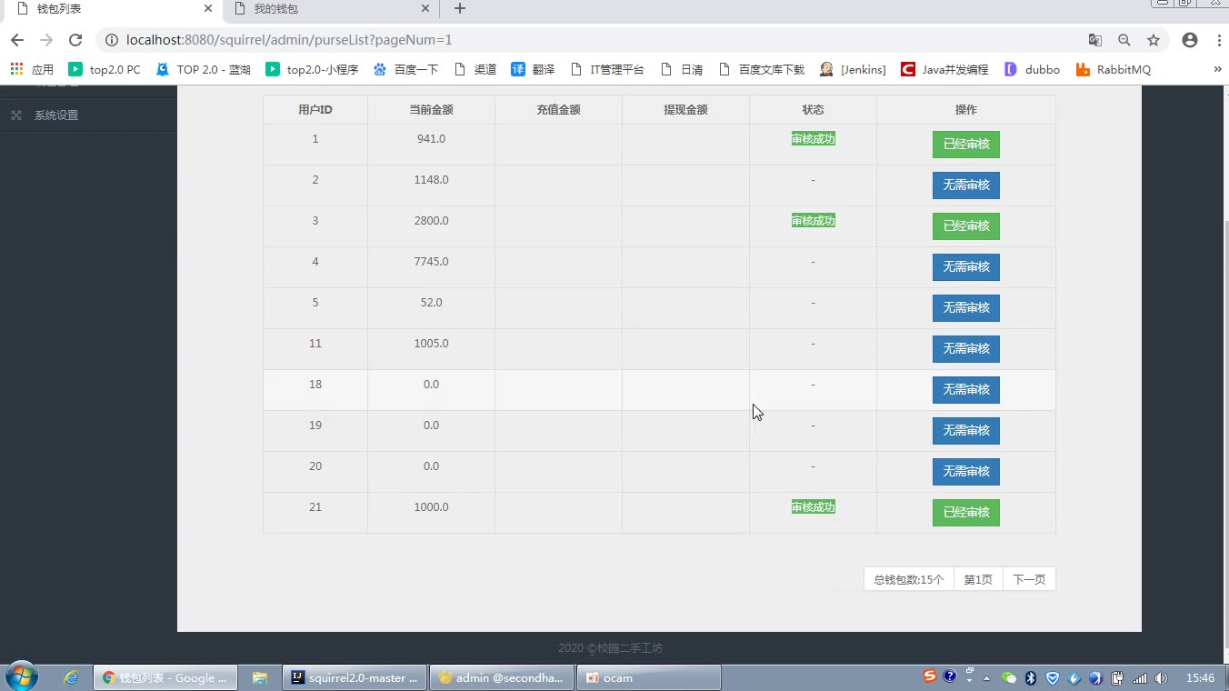The width and height of the screenshot is (1229, 691).
Task: Click the volume speaker tray icon
Action: pos(1161,677)
